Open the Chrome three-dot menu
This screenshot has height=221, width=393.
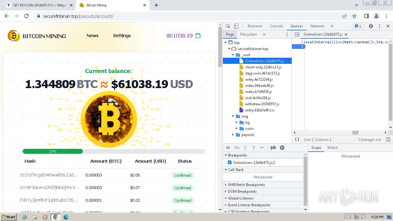click(386, 16)
